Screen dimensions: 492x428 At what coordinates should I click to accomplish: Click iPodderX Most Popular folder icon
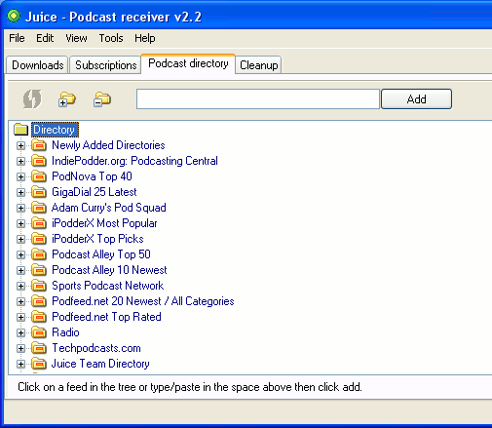pyautogui.click(x=39, y=223)
